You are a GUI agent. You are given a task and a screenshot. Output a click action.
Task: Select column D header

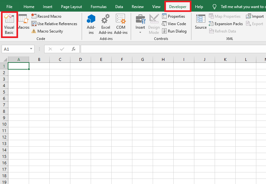[80, 59]
